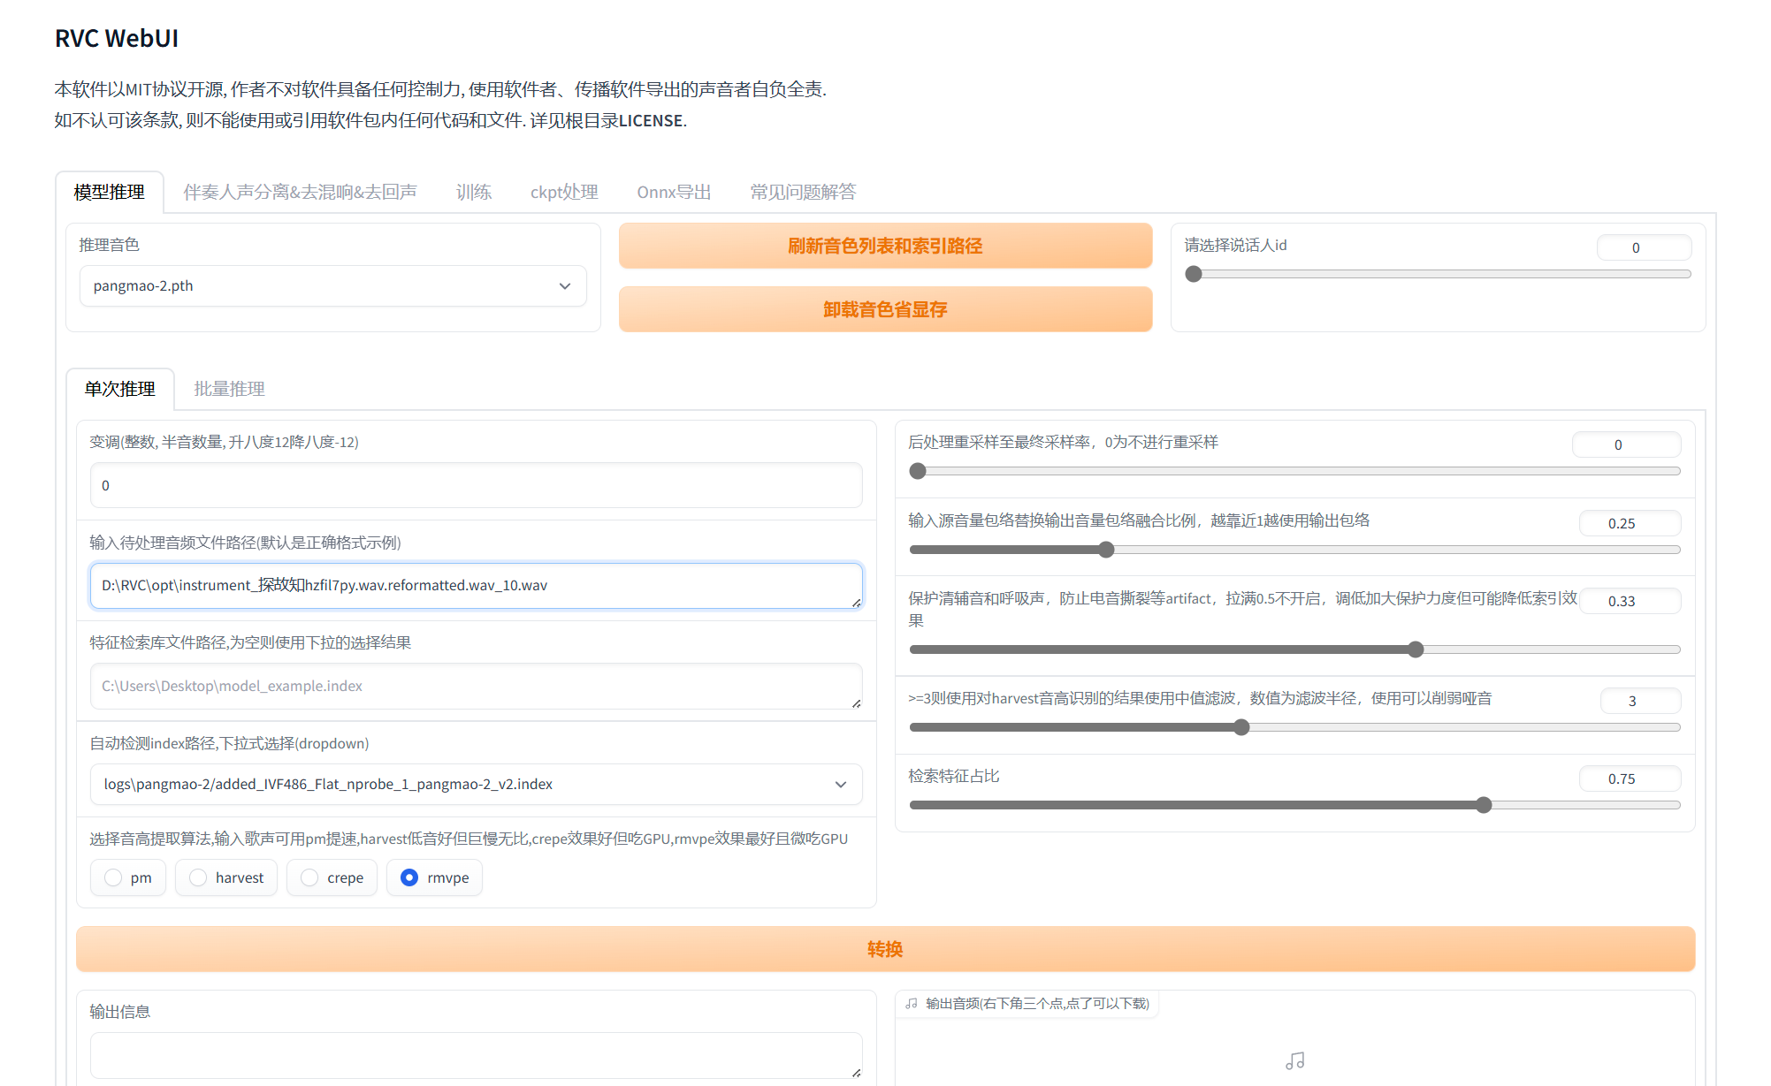This screenshot has width=1771, height=1086.
Task: Click the small music note icon beside 输出音频 label
Action: pyautogui.click(x=912, y=1004)
